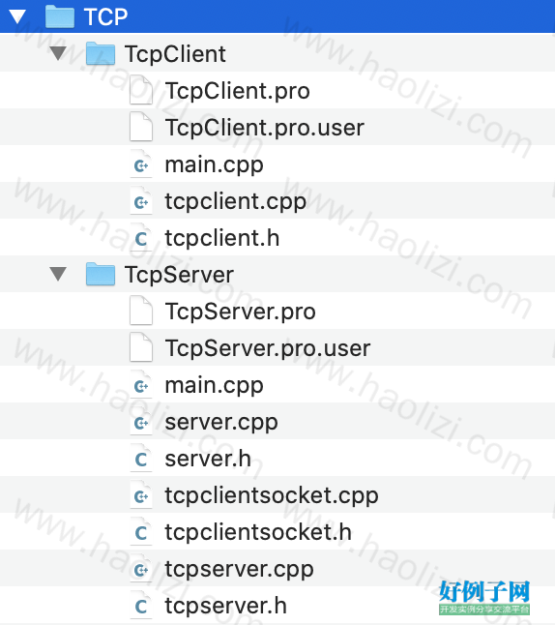Collapse the TCP root folder triangle

pos(17,16)
